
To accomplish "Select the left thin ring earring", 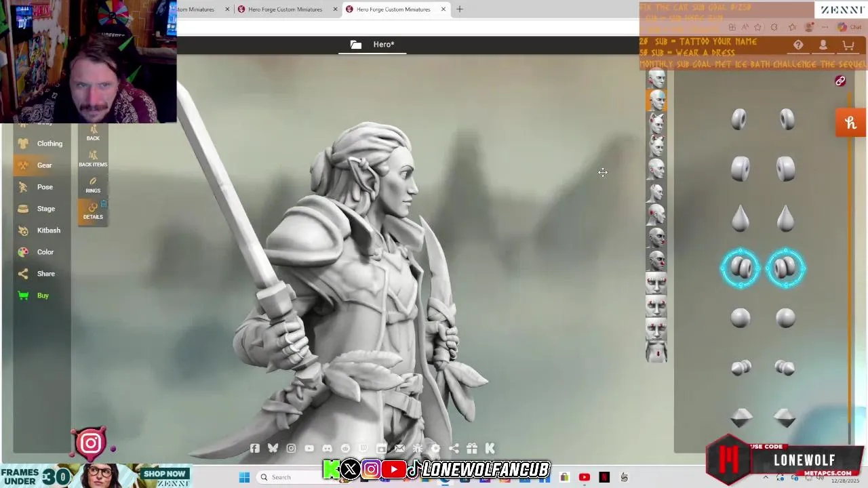I will coord(740,120).
